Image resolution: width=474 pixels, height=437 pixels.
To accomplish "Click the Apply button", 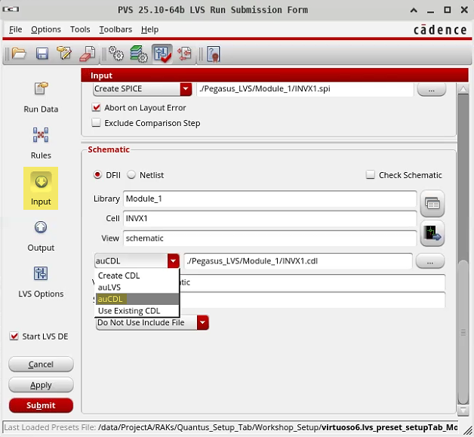I will pyautogui.click(x=41, y=385).
